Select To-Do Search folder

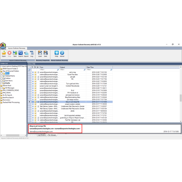point(7,95)
